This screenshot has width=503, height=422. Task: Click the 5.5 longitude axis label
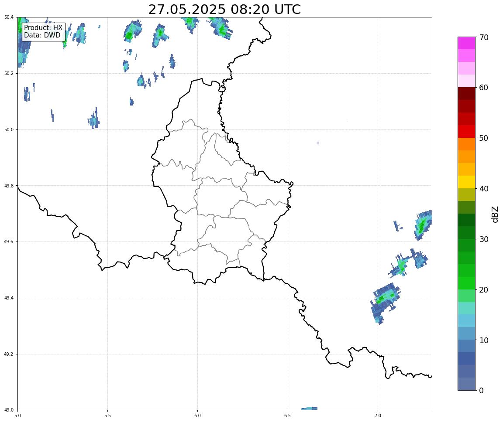pyautogui.click(x=108, y=415)
